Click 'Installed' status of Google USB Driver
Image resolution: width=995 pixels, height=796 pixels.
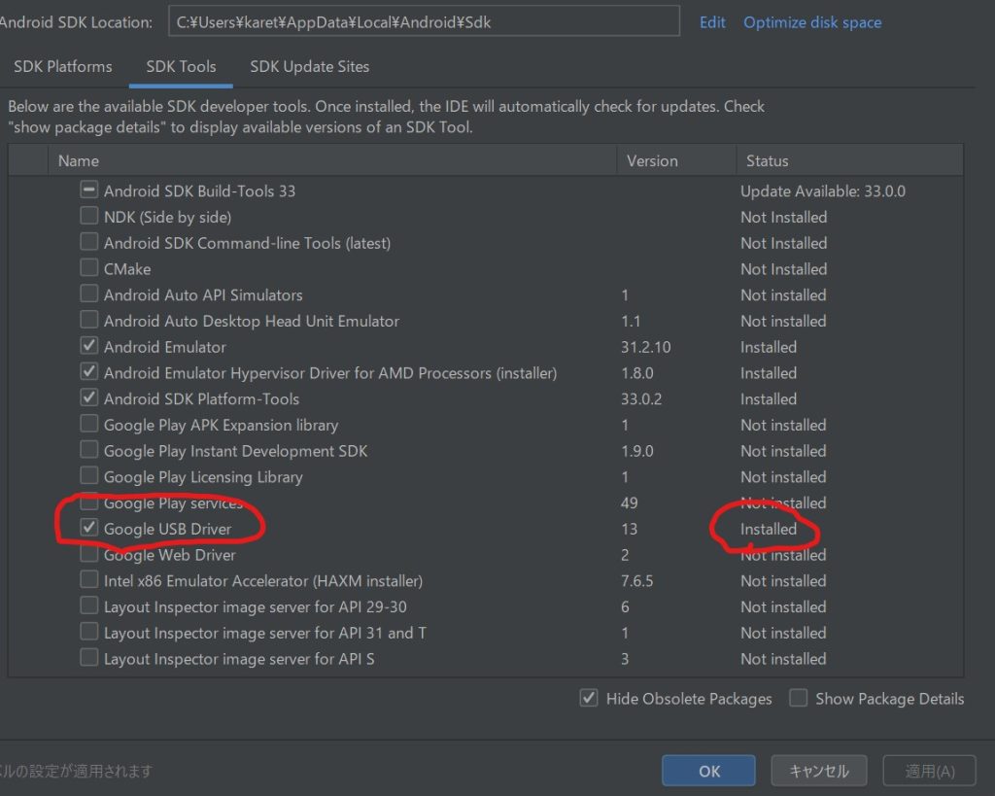tap(769, 530)
